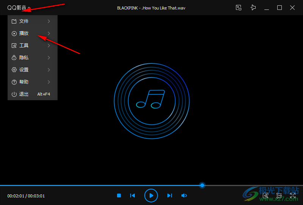Expand the chevron on the 文件 row
The width and height of the screenshot is (303, 205).
(x=49, y=21)
